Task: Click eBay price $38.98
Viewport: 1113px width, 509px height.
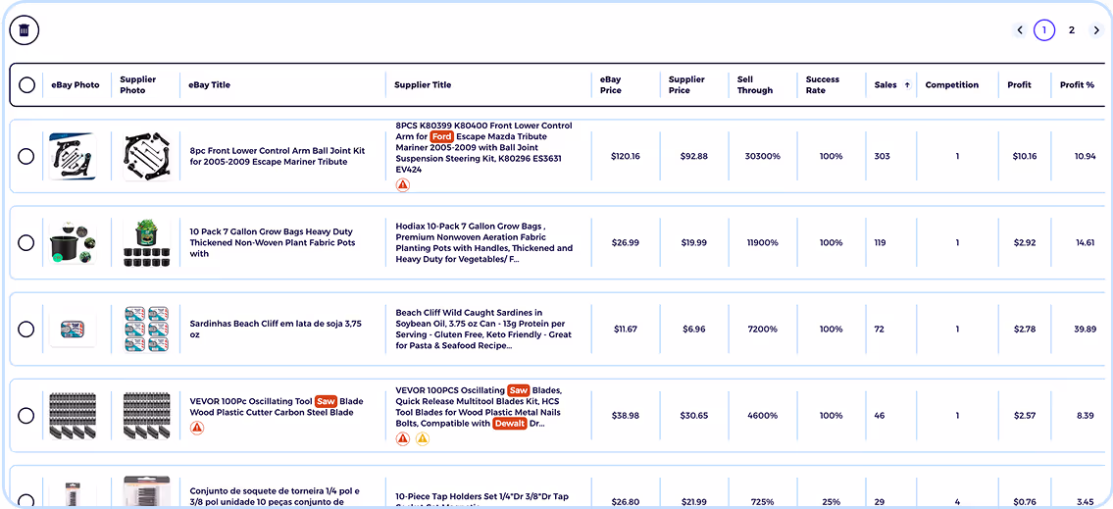Action: click(626, 415)
